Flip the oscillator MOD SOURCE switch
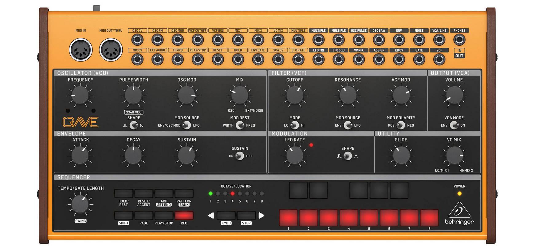Viewport: 535px width, 249px height. [x=187, y=125]
